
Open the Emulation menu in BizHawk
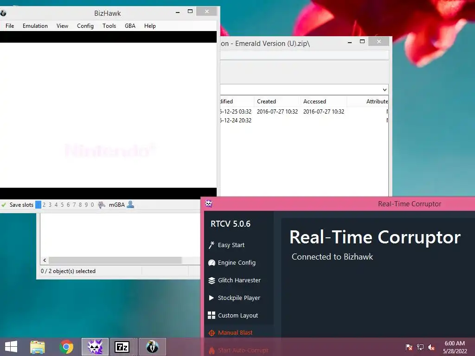(x=35, y=26)
